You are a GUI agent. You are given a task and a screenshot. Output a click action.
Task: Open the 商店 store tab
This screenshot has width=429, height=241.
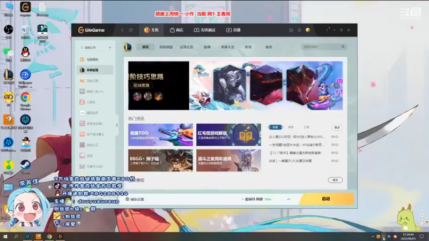176,30
